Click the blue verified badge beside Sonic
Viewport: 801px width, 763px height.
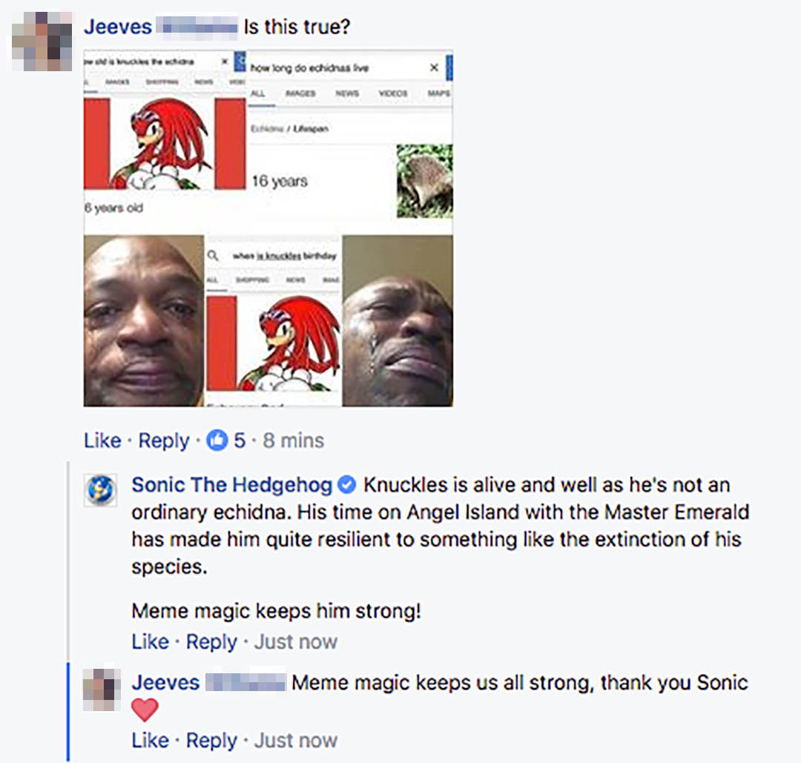pyautogui.click(x=347, y=485)
